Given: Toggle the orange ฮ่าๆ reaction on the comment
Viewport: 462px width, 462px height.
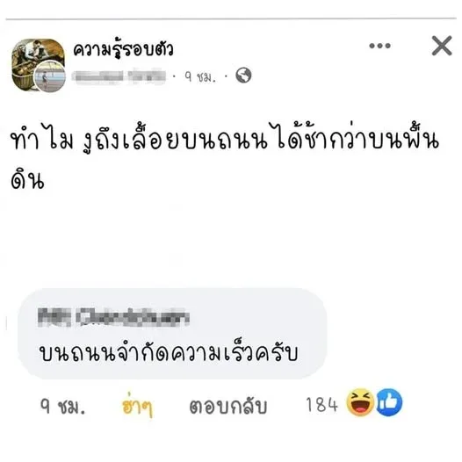Looking at the screenshot, I should pyautogui.click(x=137, y=405).
